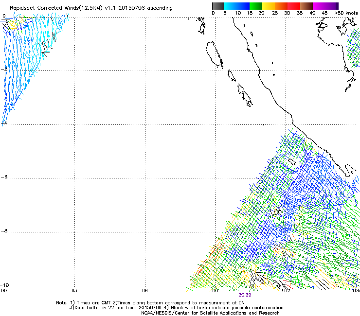Screen dimensions: 360x316
Task: Click the brown 35-40 knots legend segment
Action: tap(306, 6)
